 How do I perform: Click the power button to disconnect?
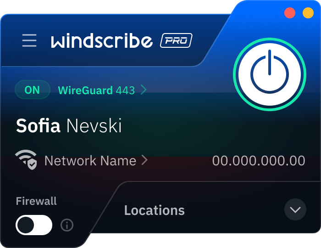(270, 74)
